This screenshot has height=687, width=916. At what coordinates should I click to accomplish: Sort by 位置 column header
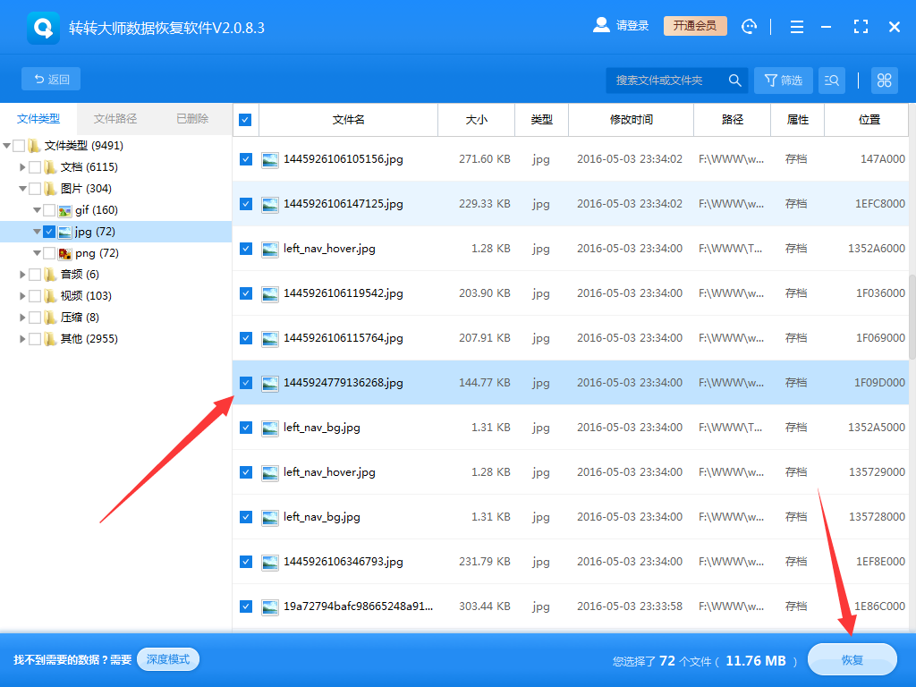869,120
